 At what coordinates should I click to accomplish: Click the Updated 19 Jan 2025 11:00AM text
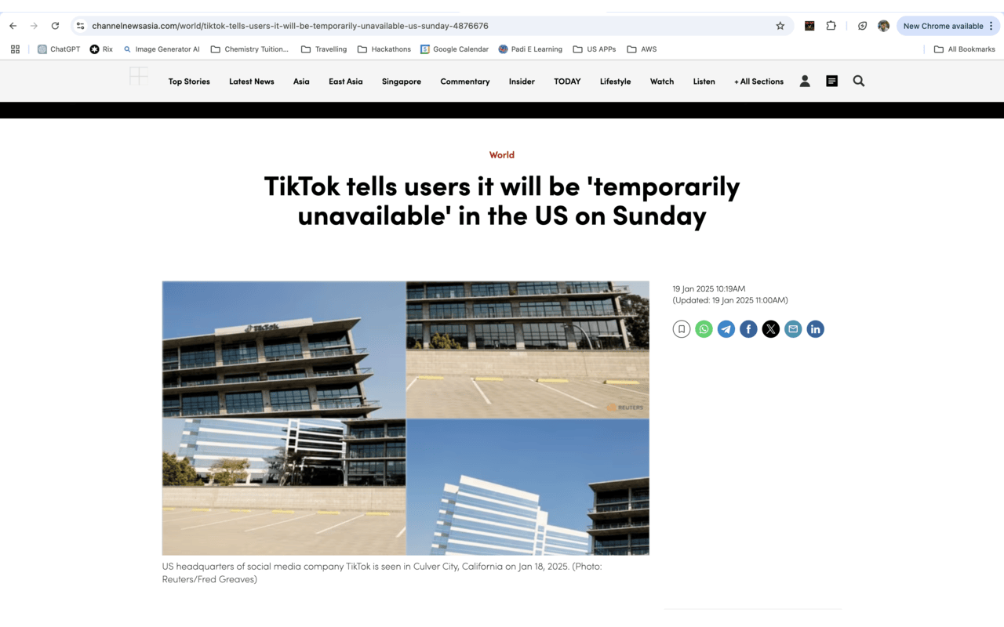(x=730, y=300)
